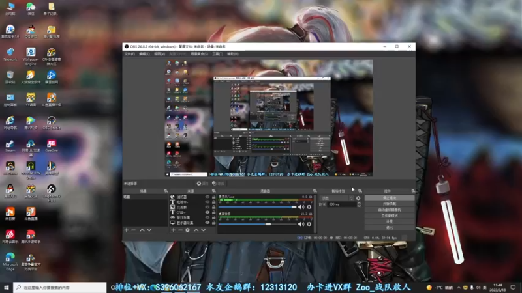The width and height of the screenshot is (522, 293).
Task: Move source down in Sources panel
Action: pos(203,230)
